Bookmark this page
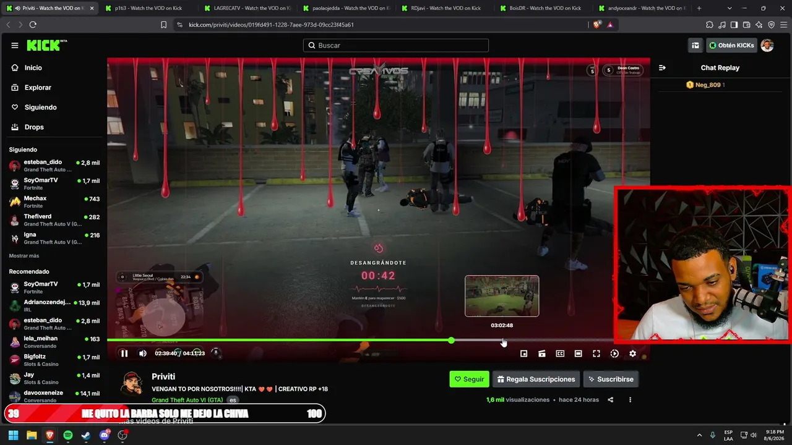 coord(163,25)
